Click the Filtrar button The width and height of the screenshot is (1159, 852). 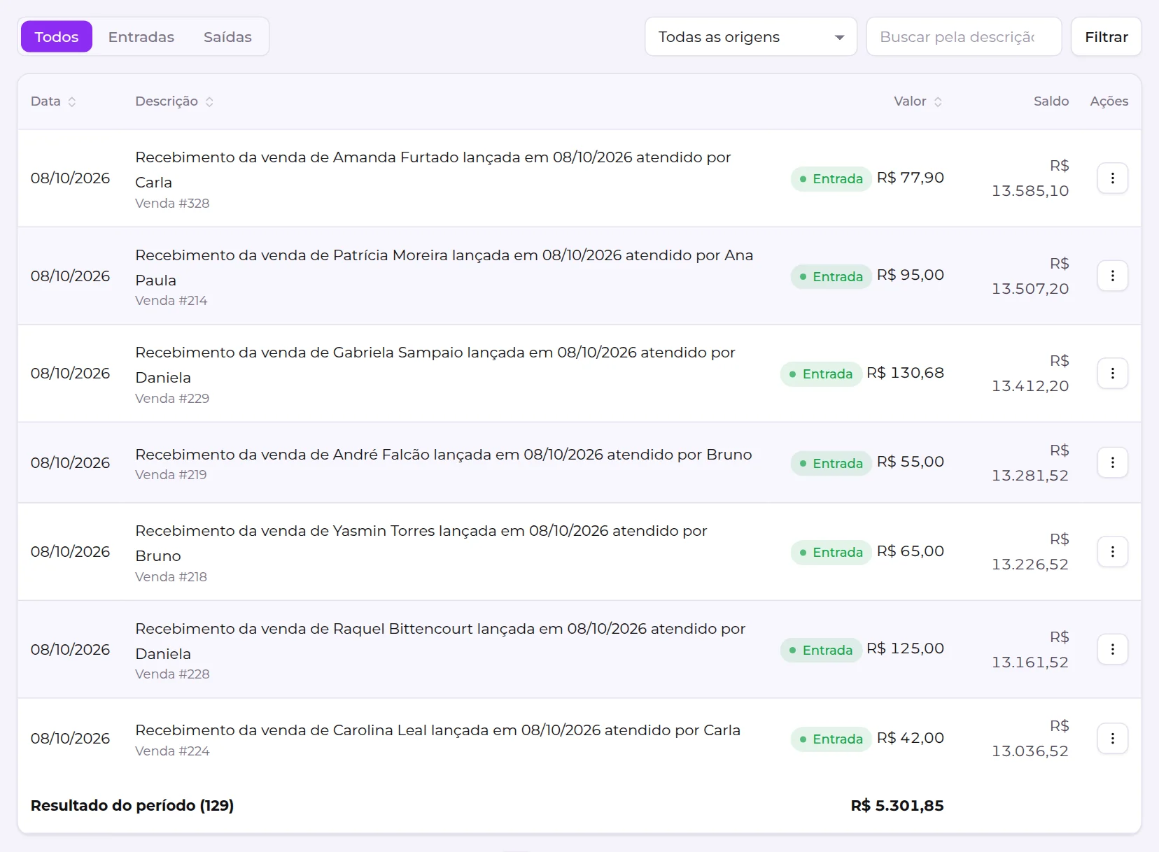coord(1107,36)
